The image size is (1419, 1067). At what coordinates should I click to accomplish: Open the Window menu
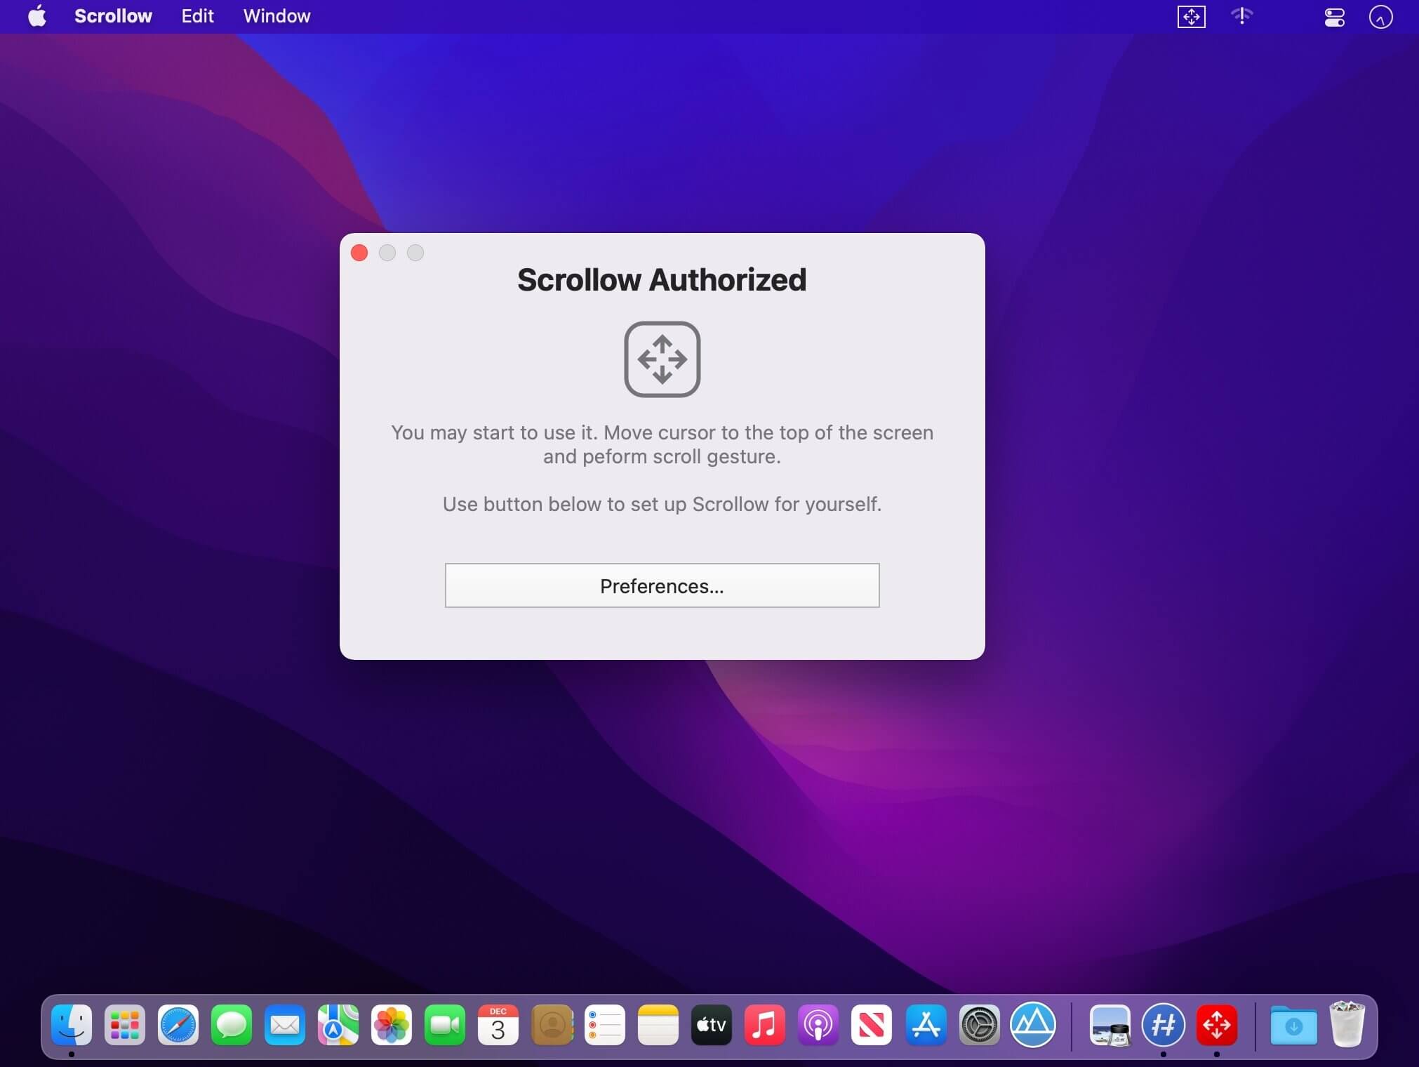(x=277, y=16)
